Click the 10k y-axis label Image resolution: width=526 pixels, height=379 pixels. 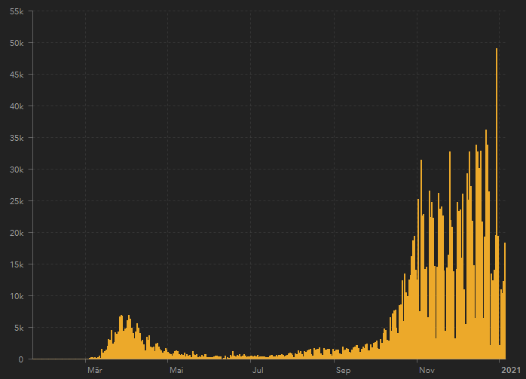(x=17, y=296)
